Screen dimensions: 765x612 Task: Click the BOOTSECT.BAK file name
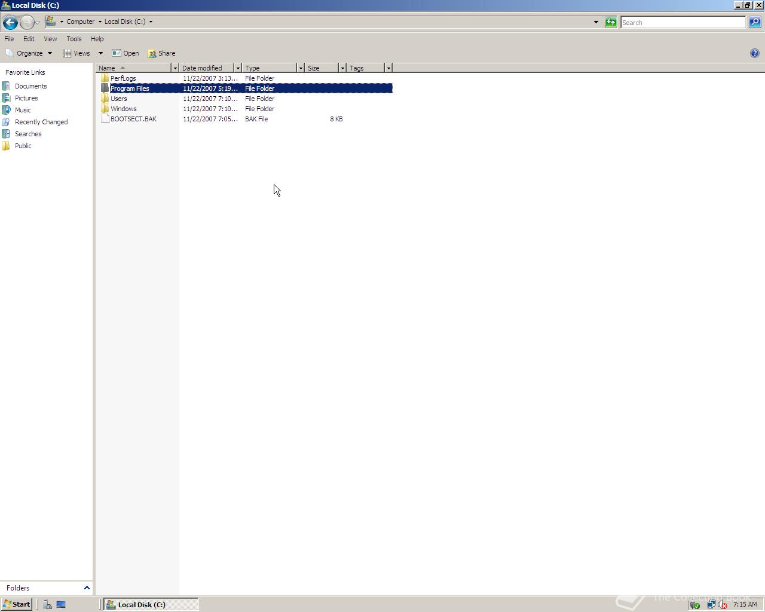tap(133, 119)
